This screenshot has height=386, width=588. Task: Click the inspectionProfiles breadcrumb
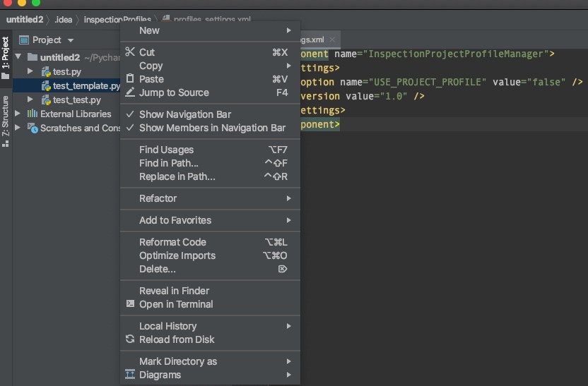point(117,20)
